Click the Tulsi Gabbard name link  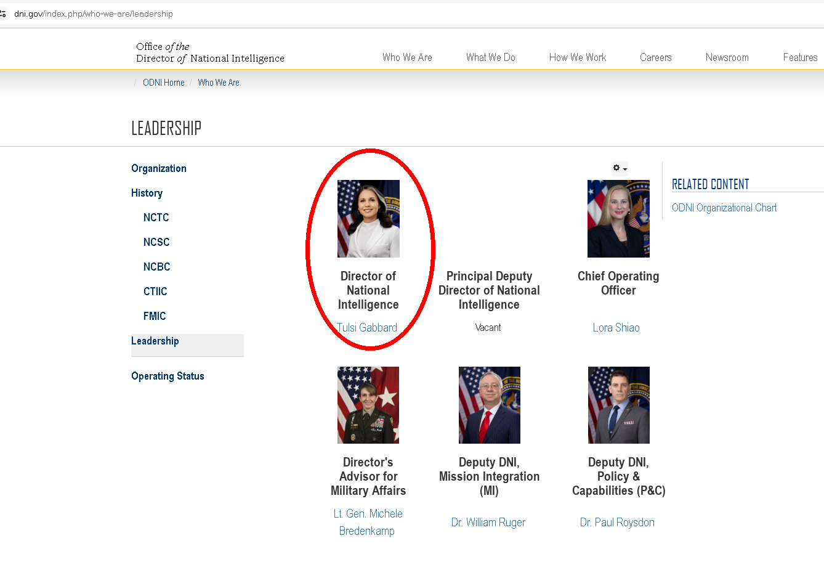pyautogui.click(x=367, y=328)
